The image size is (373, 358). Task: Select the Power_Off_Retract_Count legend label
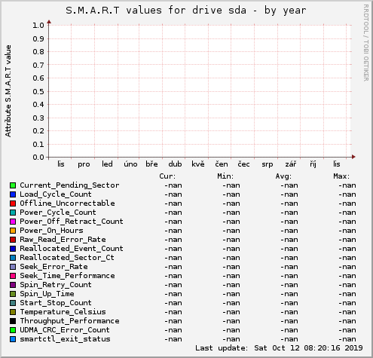(x=72, y=222)
